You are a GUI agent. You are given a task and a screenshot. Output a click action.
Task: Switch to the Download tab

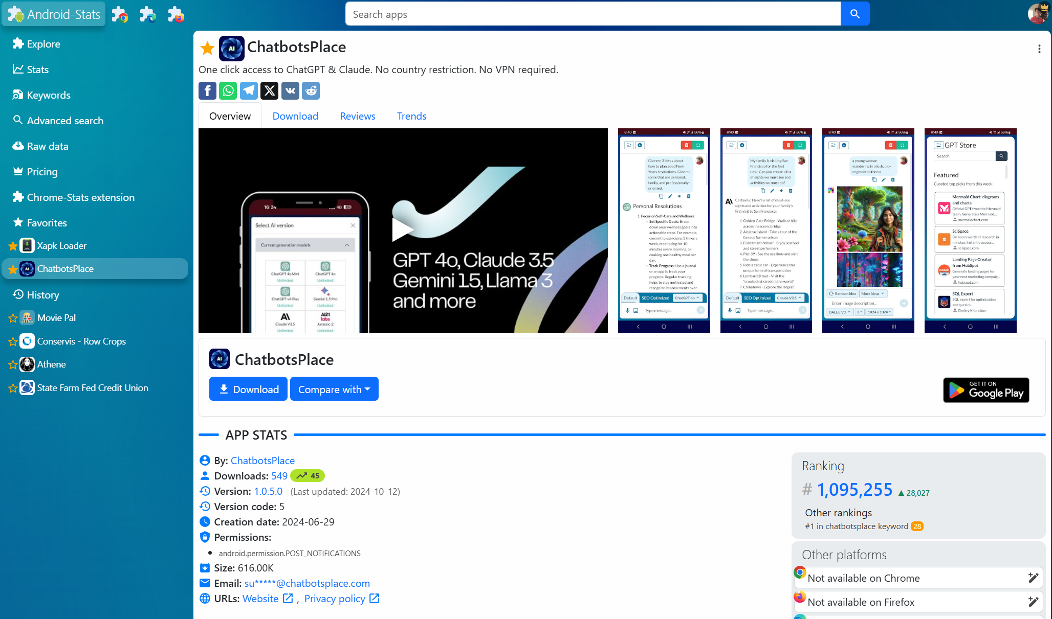click(295, 116)
